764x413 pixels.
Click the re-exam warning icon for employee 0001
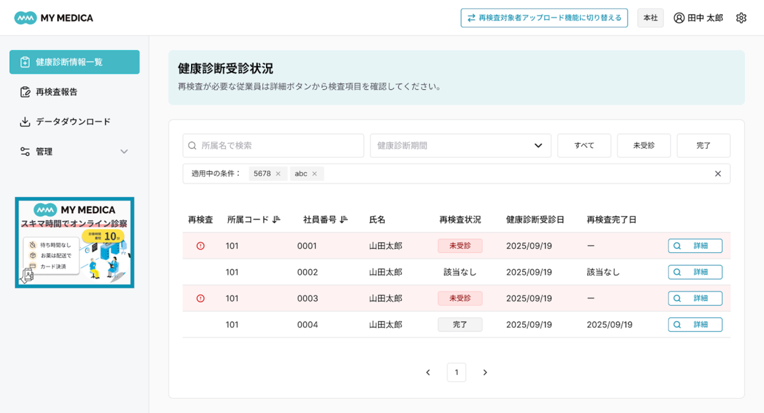tap(200, 246)
